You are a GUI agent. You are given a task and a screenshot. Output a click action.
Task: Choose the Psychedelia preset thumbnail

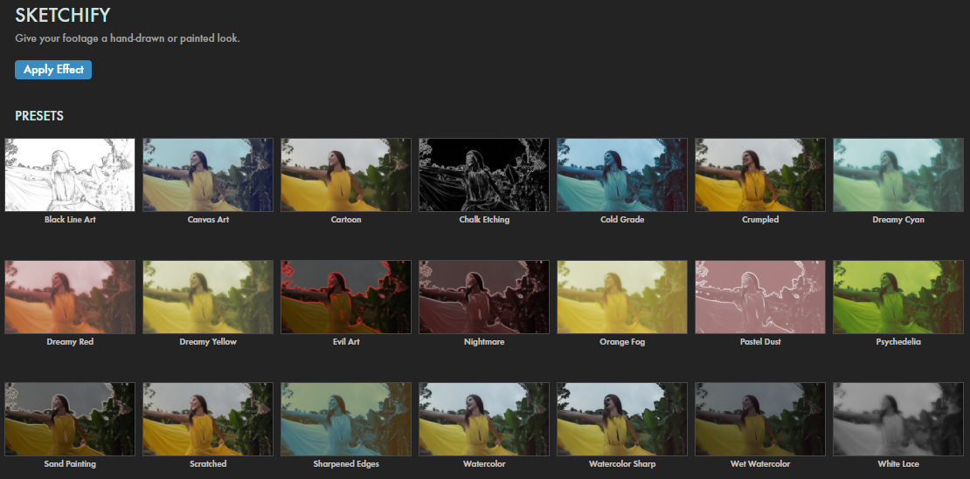[x=898, y=297]
